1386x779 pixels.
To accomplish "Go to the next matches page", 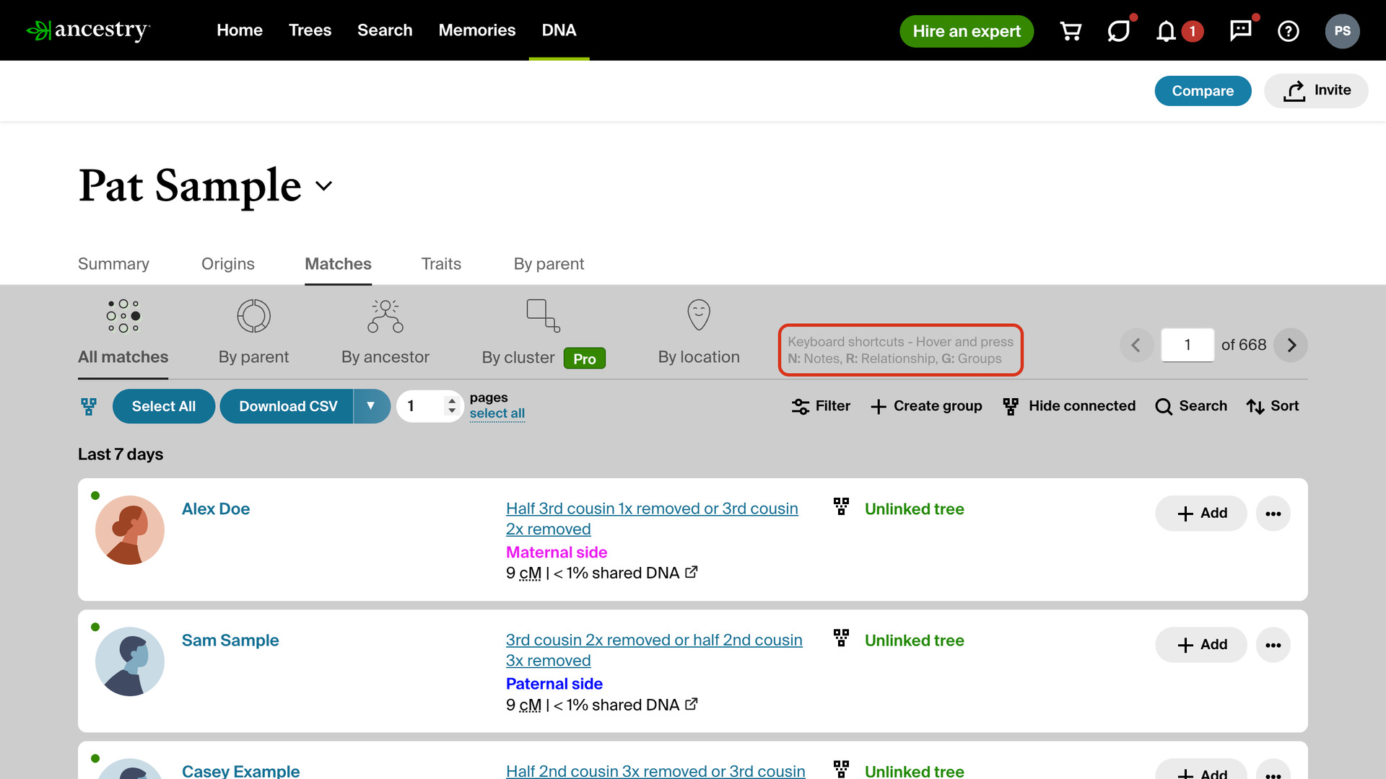I will (1291, 345).
